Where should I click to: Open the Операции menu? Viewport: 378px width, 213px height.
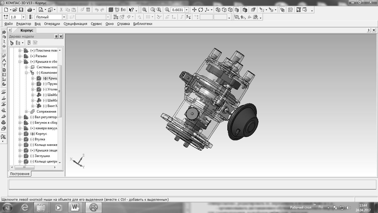(52, 24)
